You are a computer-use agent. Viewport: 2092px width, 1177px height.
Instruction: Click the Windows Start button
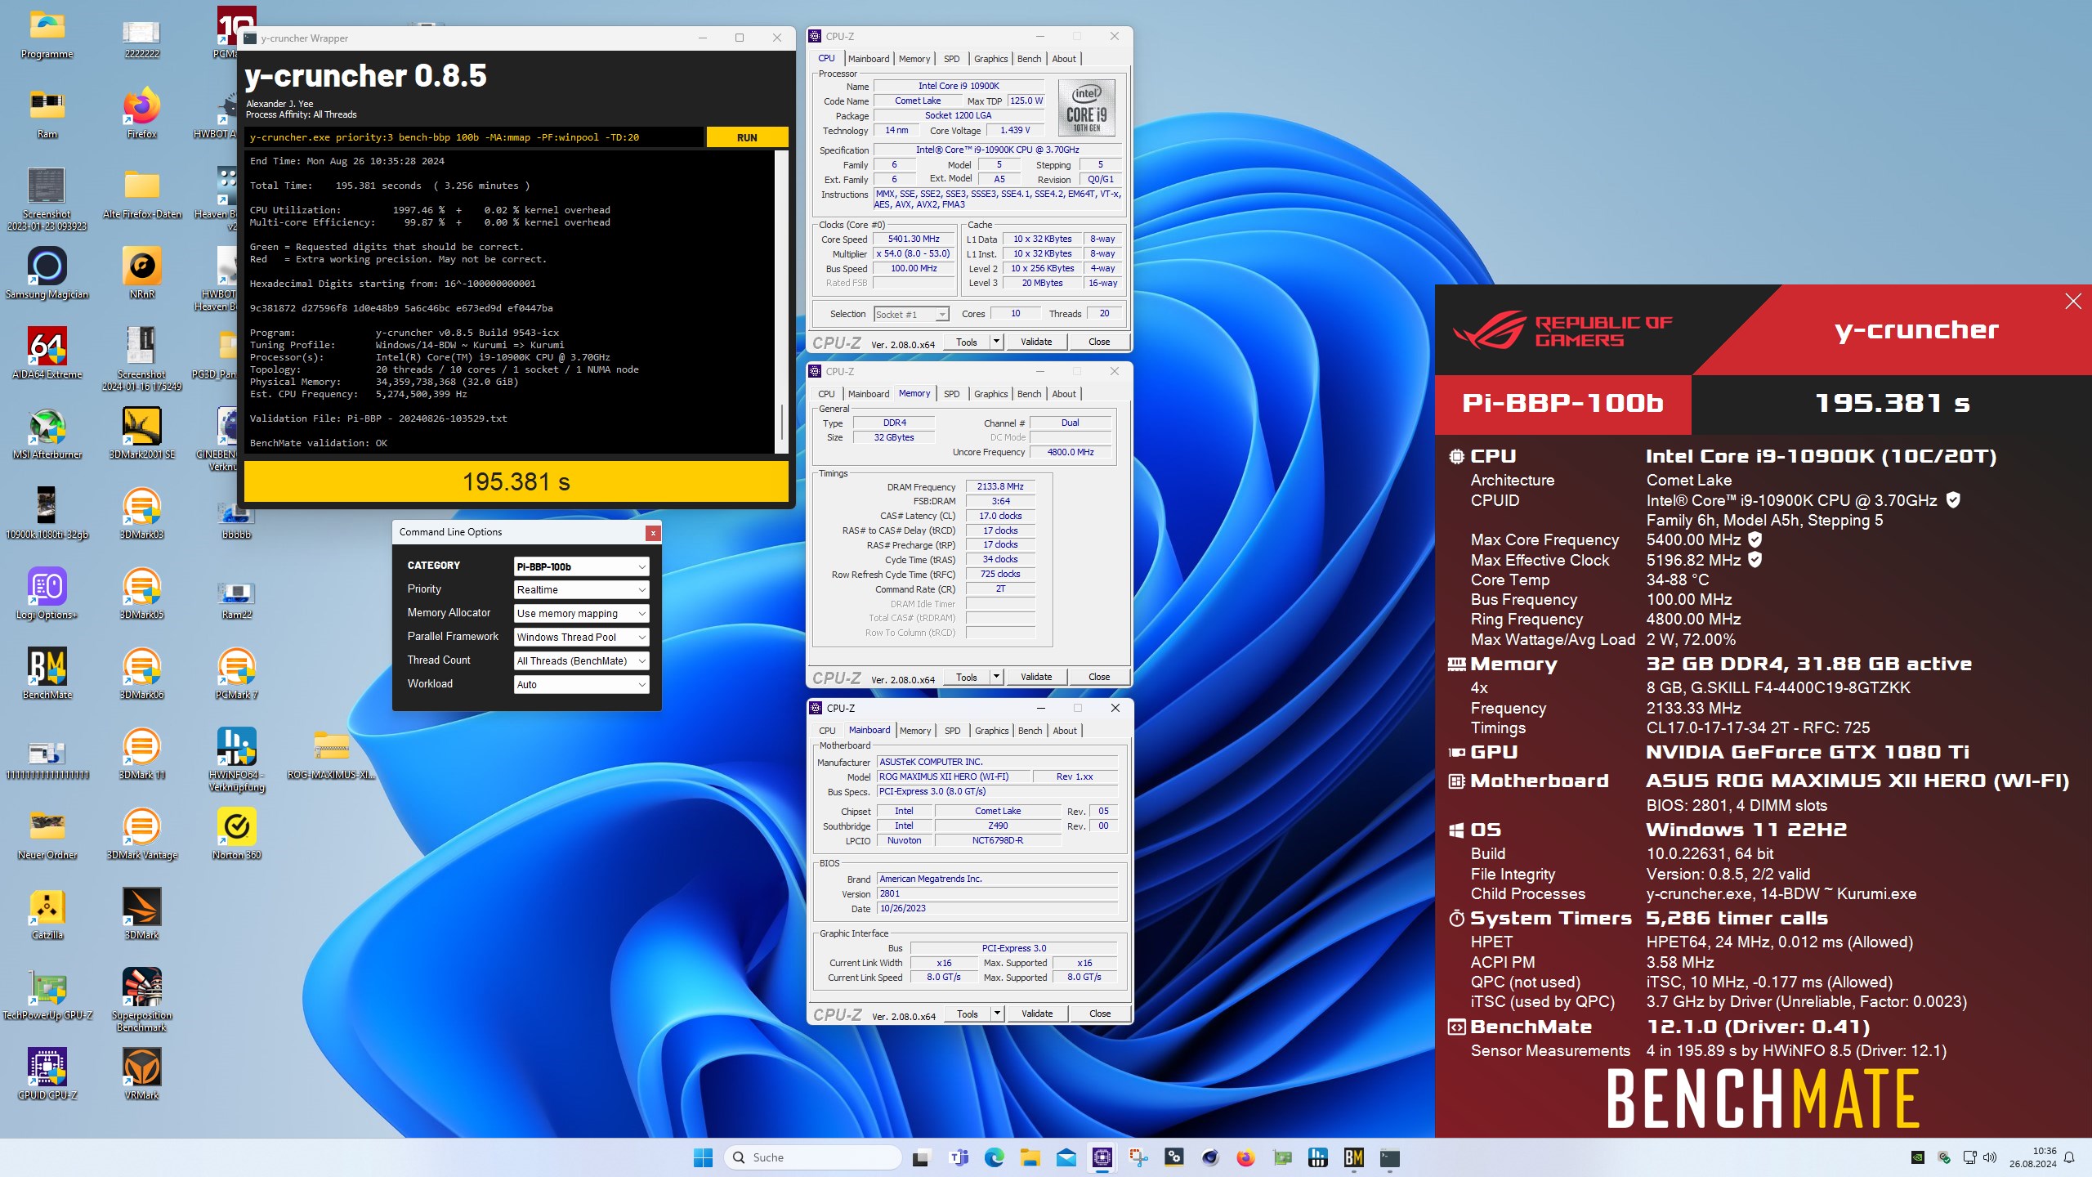703,1157
